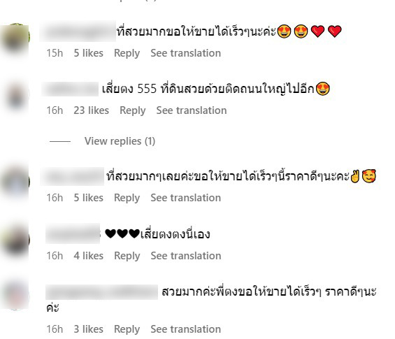Click the avatar beside the black hearts comment
The width and height of the screenshot is (395, 339).
[15, 240]
